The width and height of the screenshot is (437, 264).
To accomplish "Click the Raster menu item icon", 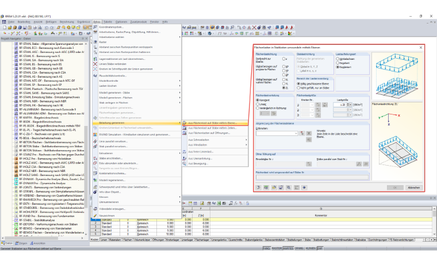I will tap(95, 42).
